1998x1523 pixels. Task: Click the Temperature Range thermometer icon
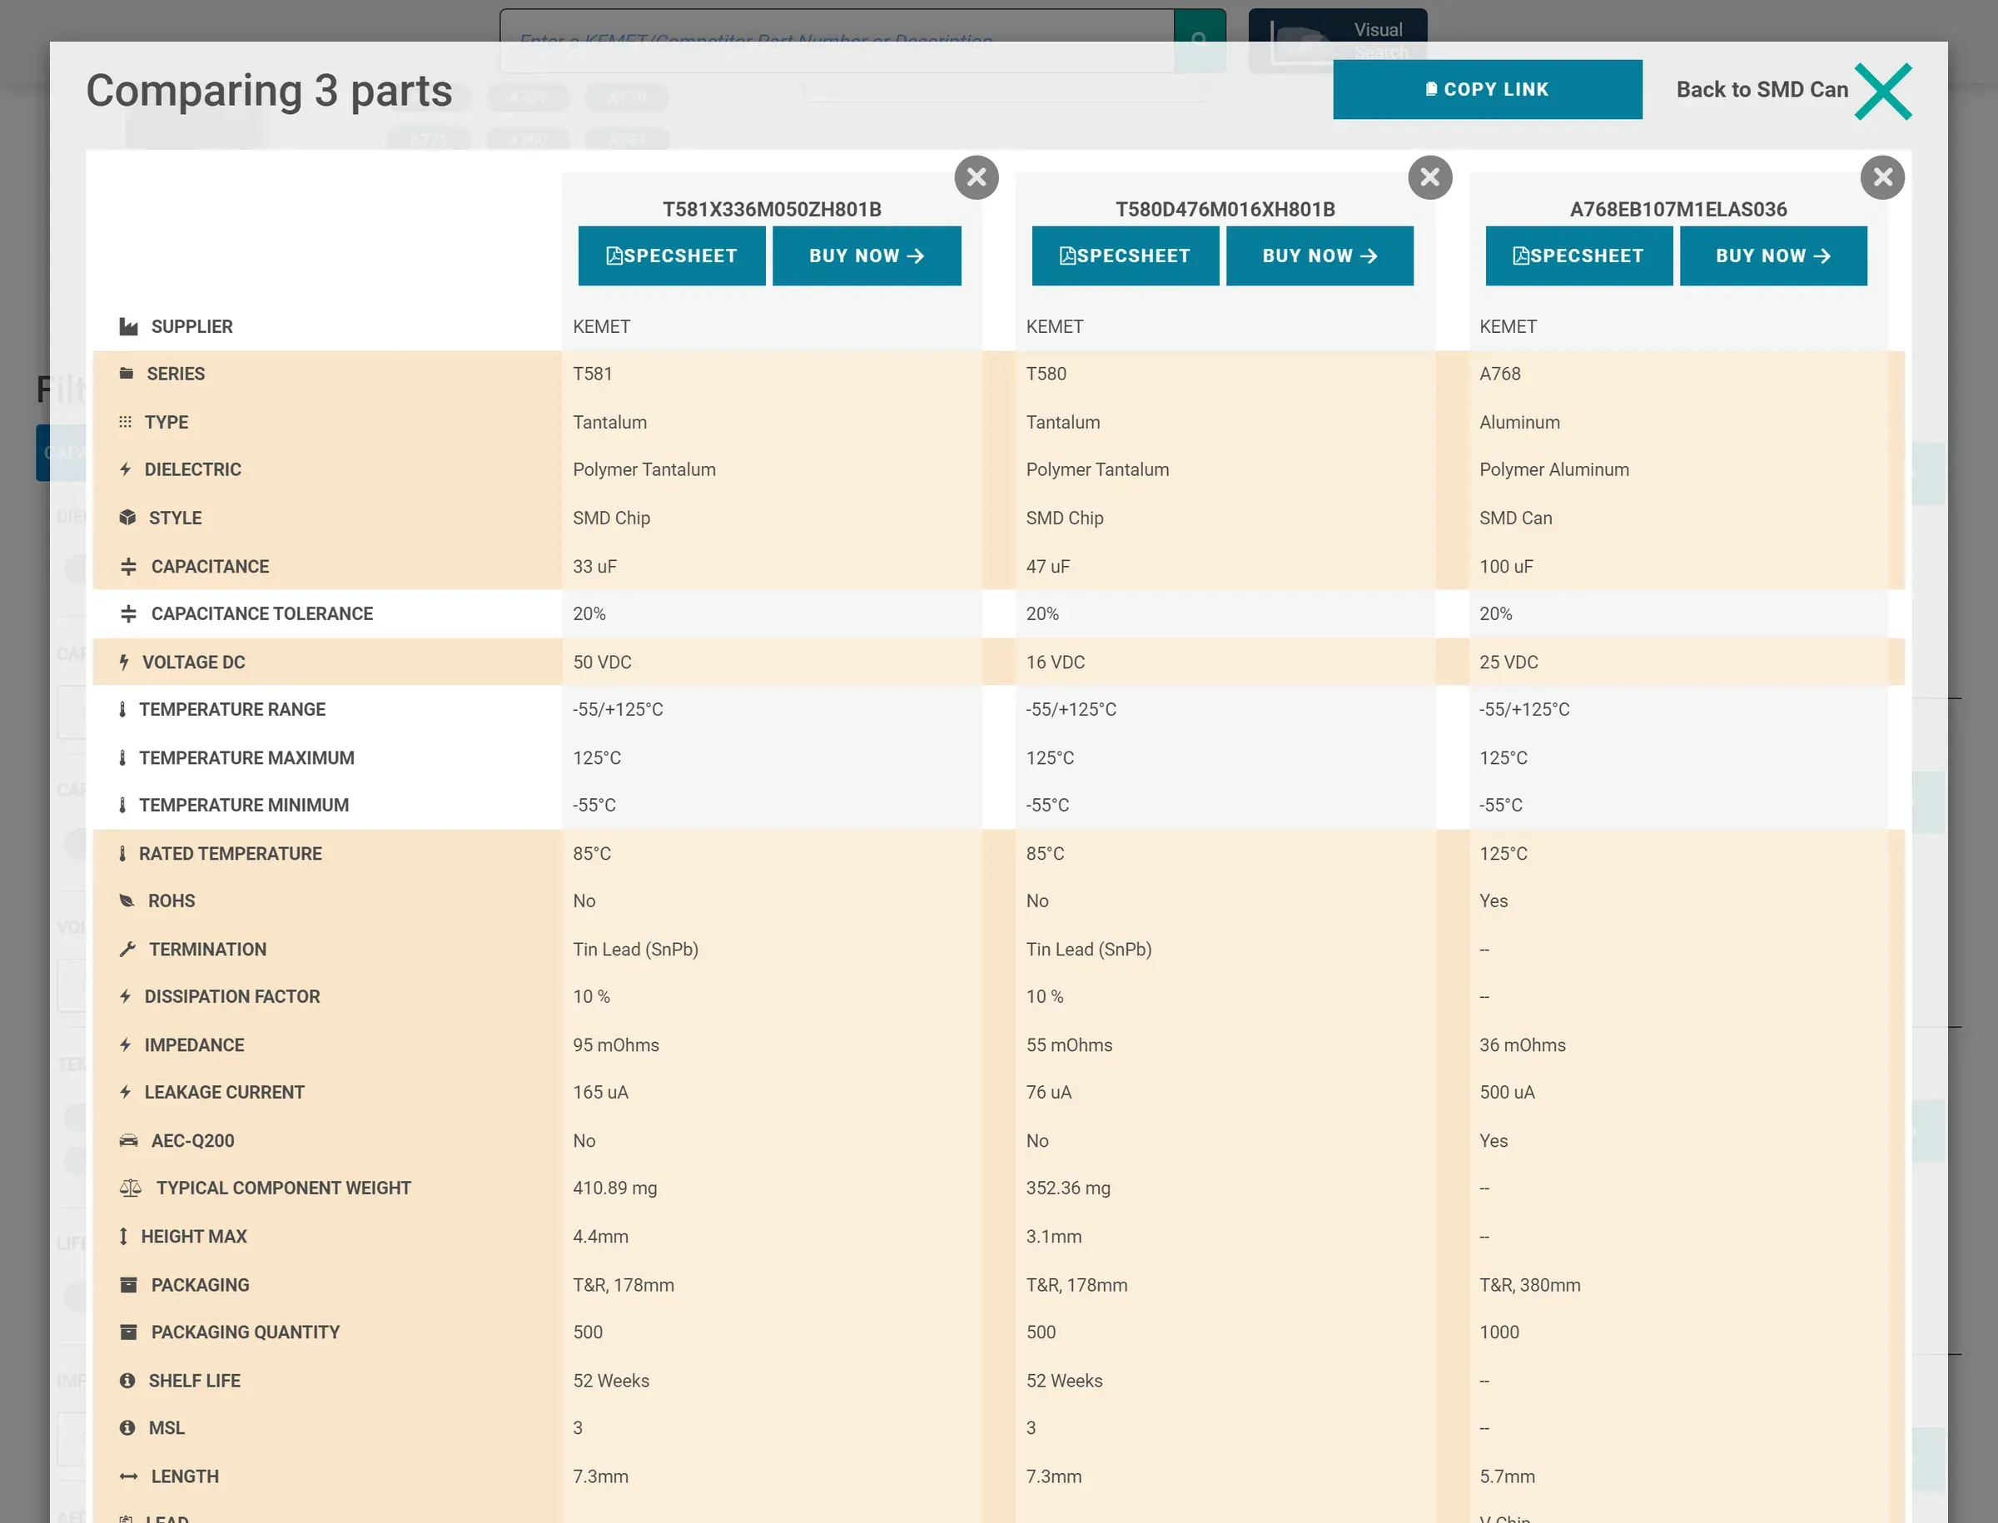(x=122, y=709)
